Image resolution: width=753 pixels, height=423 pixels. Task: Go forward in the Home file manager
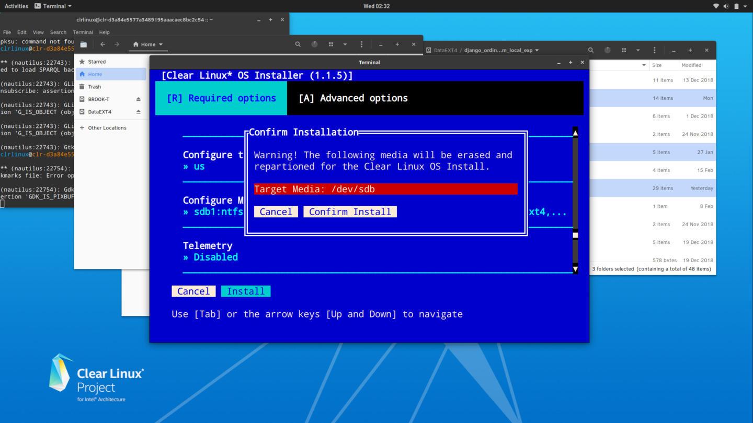(117, 44)
